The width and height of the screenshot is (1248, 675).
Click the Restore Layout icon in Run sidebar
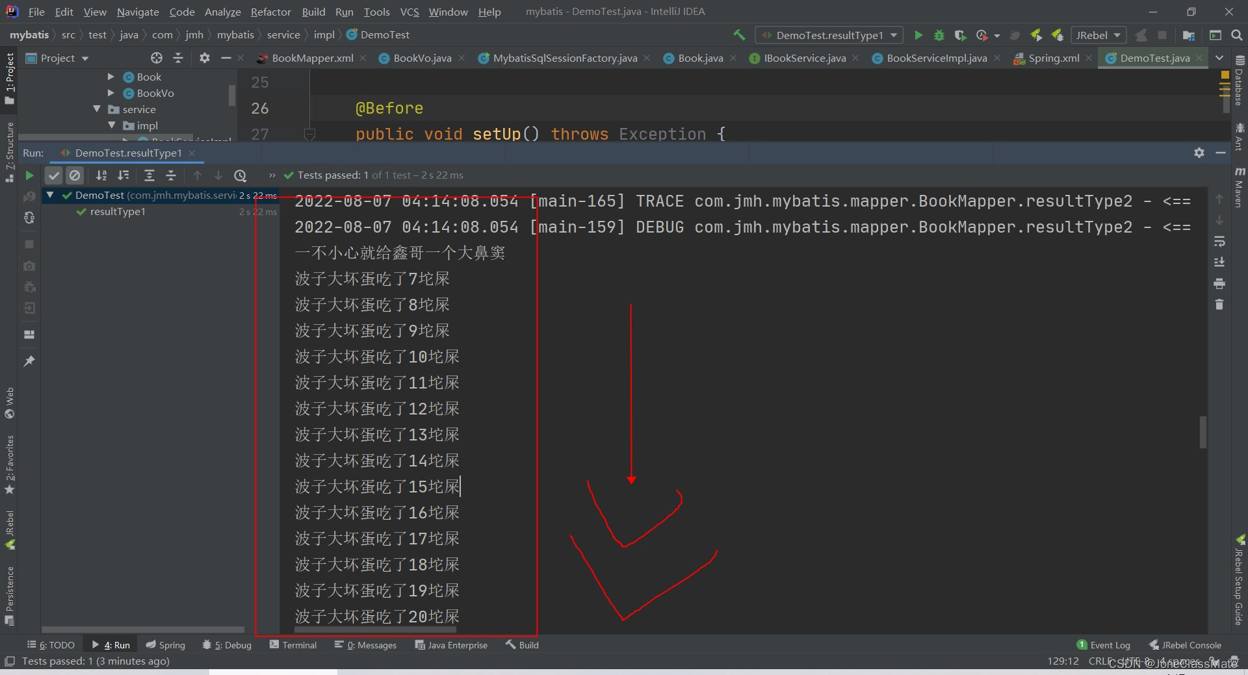point(29,335)
